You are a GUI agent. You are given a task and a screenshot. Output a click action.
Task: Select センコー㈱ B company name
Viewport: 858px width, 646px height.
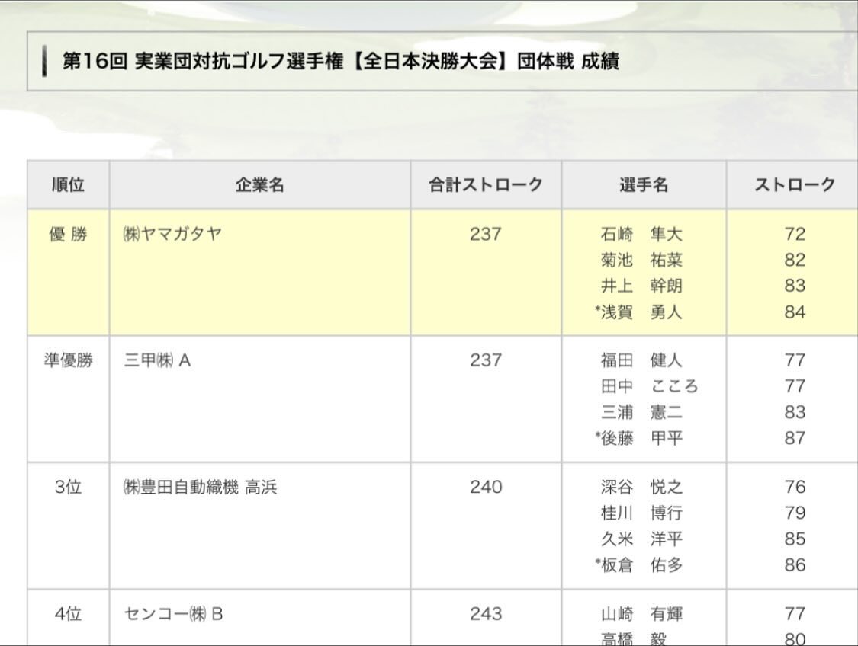(x=173, y=613)
